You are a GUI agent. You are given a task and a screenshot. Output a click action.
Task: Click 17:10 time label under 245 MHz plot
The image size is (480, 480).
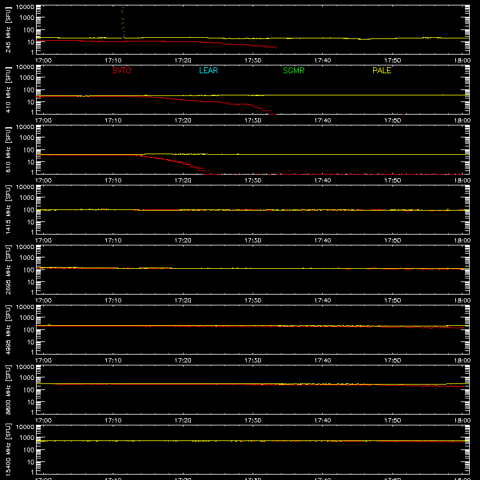tap(113, 61)
